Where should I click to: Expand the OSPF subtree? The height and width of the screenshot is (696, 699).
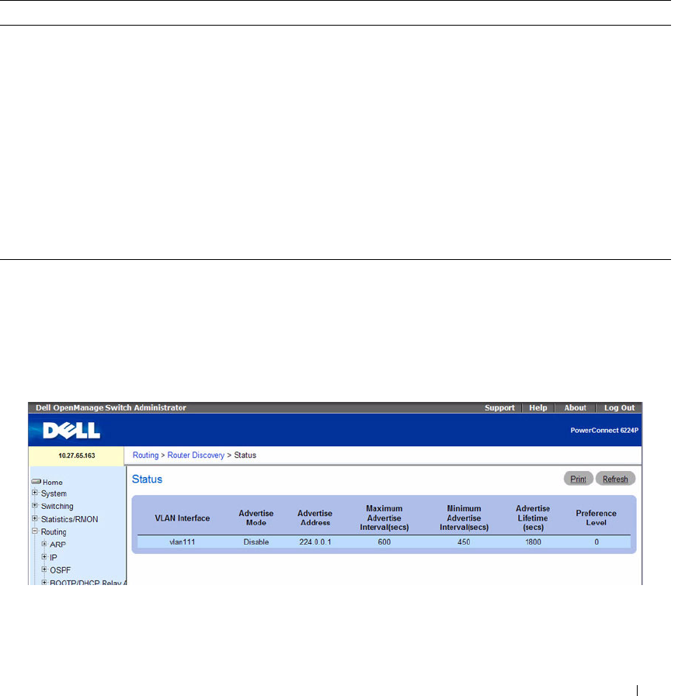pos(44,569)
